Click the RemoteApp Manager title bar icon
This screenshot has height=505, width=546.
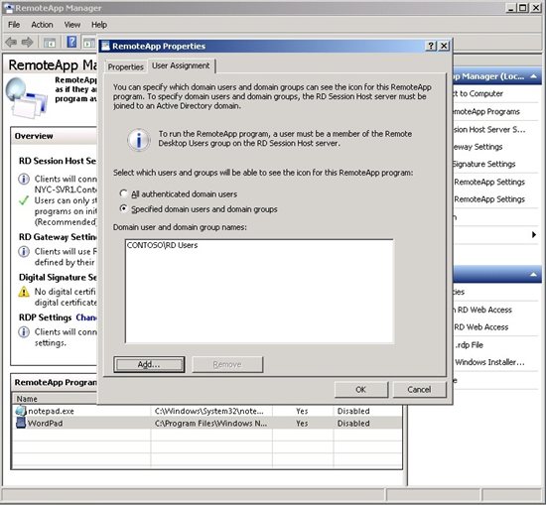pos(9,8)
